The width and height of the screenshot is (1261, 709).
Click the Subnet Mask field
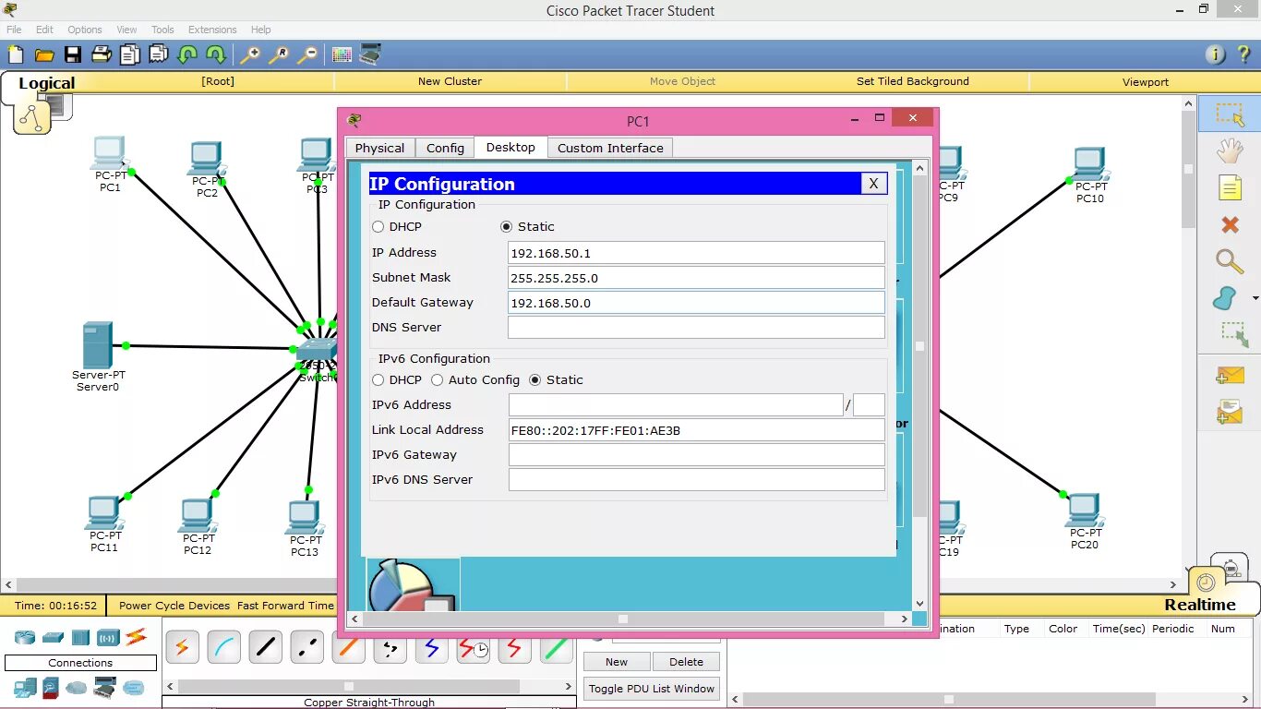coord(696,278)
